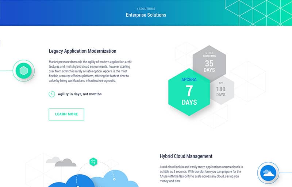Click the Apcera 7 Days hexagon

coord(189,92)
